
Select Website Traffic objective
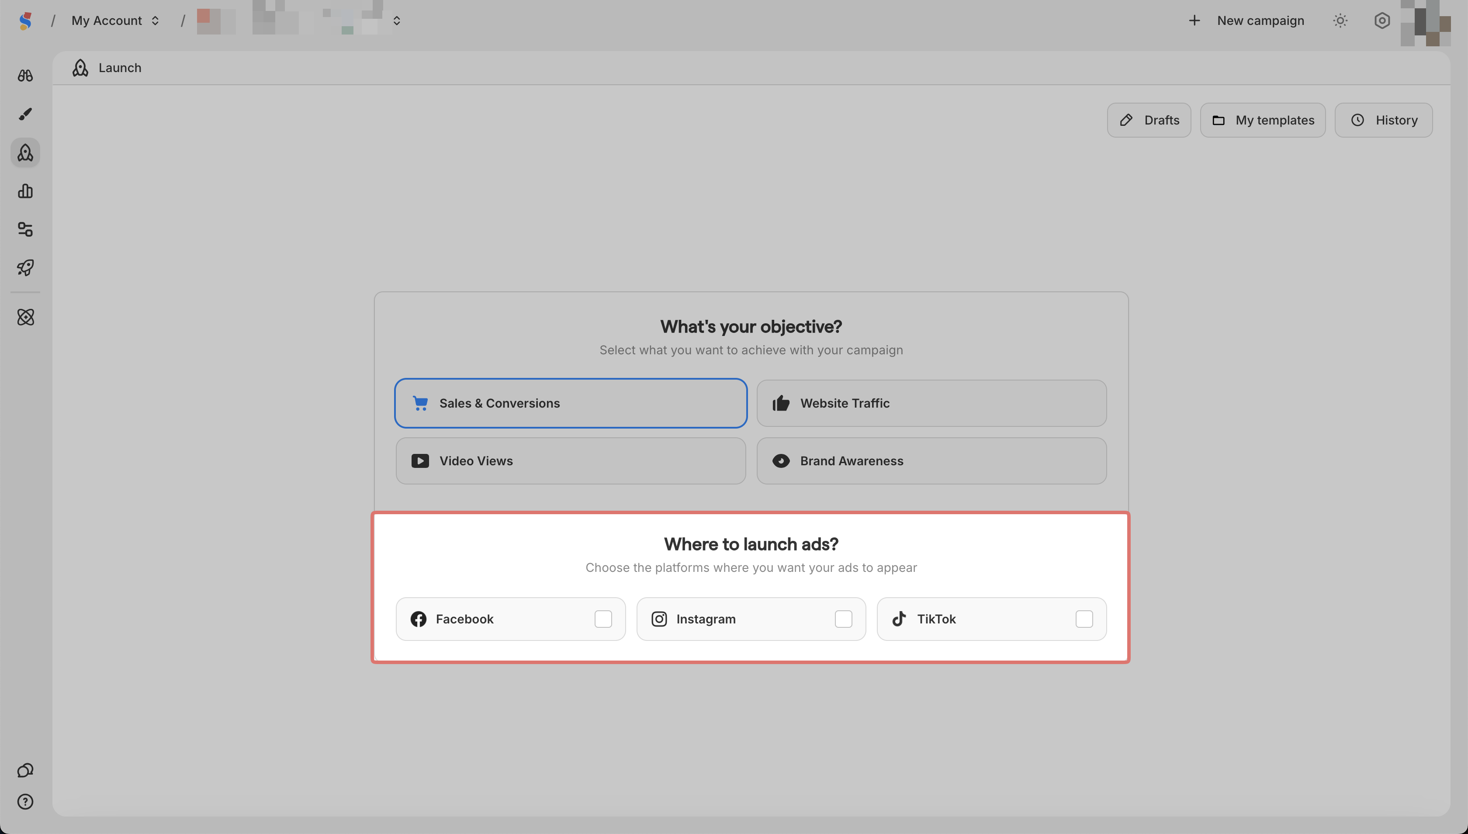coord(931,403)
